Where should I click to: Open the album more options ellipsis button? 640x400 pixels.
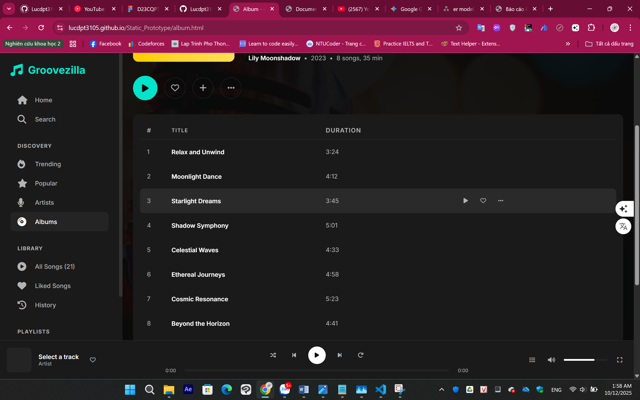(231, 88)
